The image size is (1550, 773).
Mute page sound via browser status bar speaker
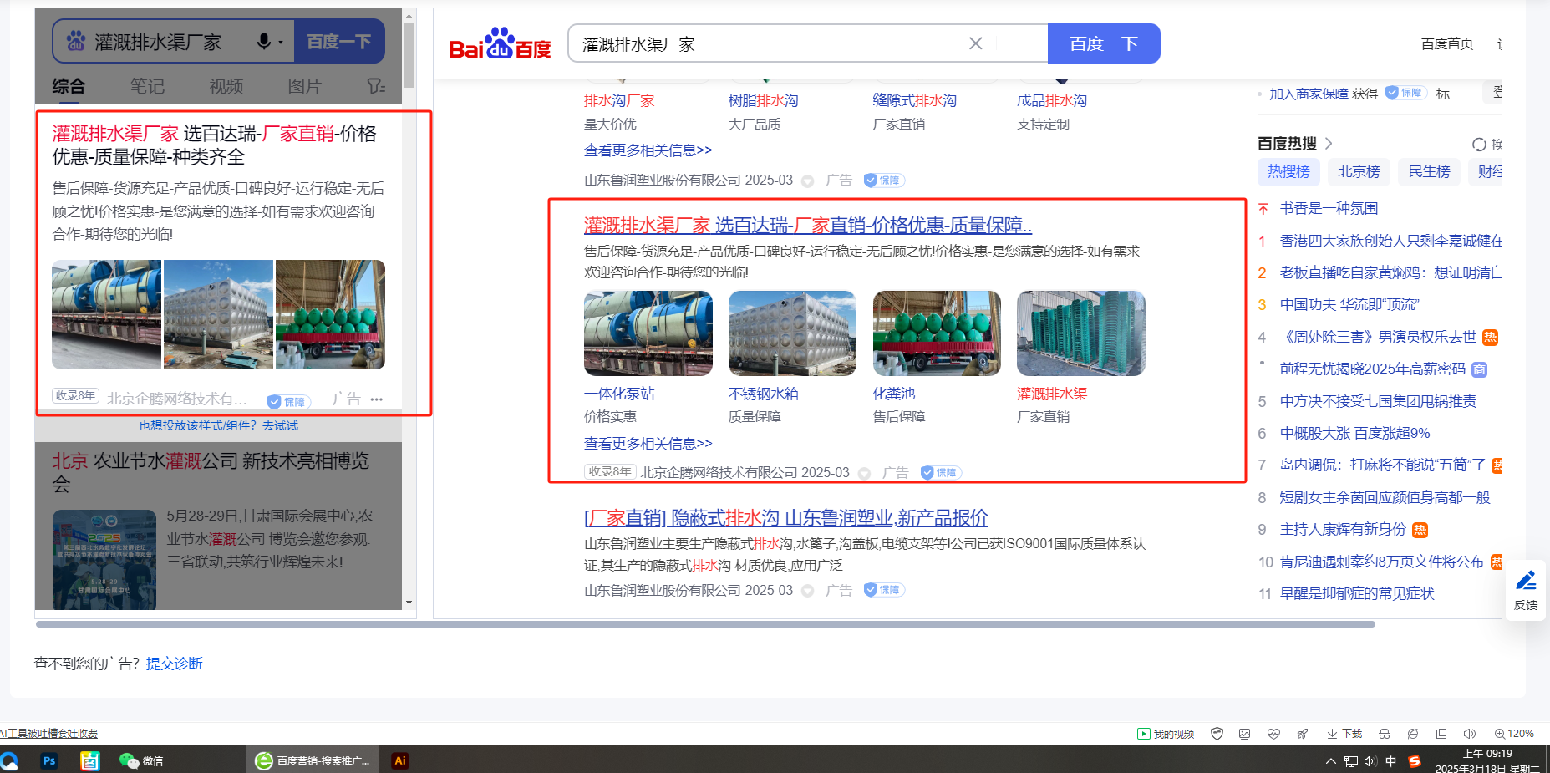pos(1470,734)
